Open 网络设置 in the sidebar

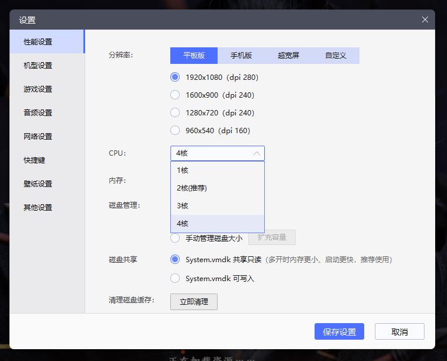(38, 137)
